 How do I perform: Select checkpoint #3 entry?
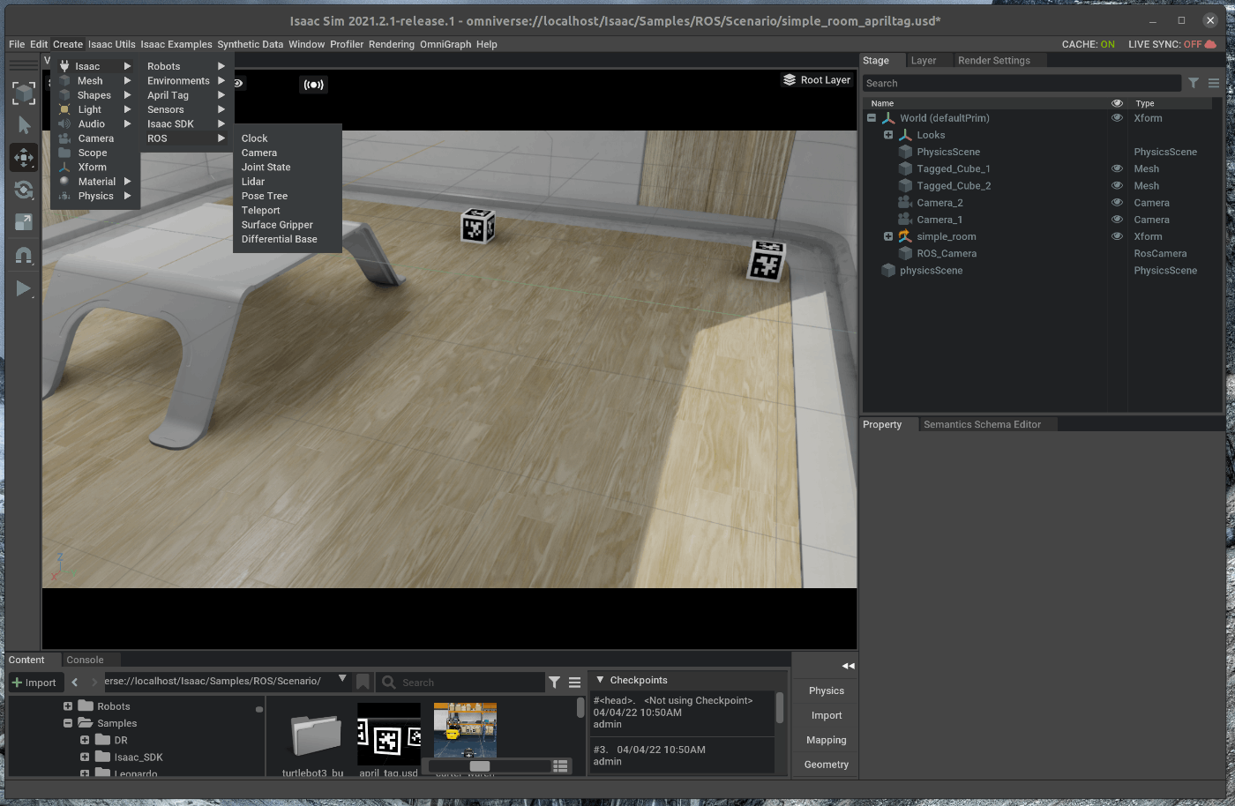682,756
